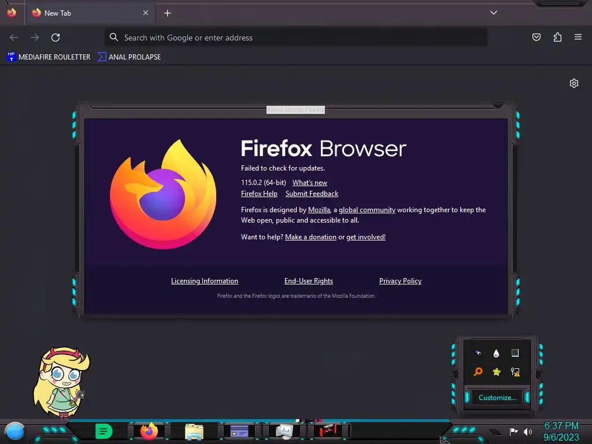Open the red-black app taskbar icon
Screen dimensions: 592x444
(328, 431)
